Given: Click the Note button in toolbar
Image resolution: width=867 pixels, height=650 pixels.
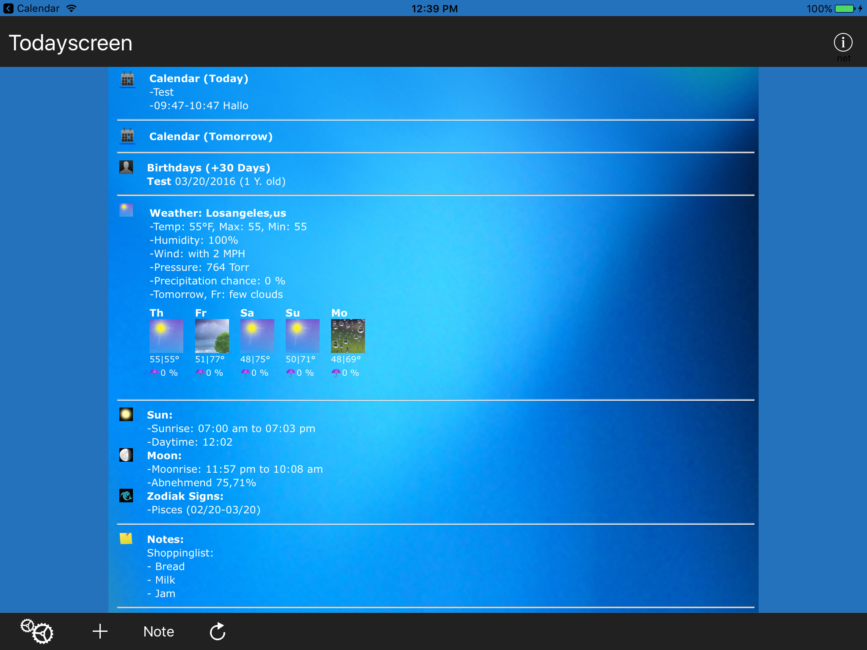Looking at the screenshot, I should 159,631.
